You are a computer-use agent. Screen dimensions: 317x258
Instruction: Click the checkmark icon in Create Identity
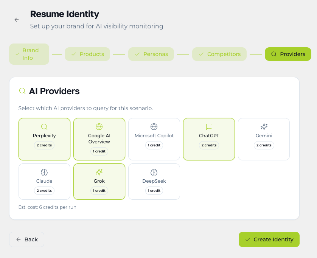pyautogui.click(x=248, y=239)
